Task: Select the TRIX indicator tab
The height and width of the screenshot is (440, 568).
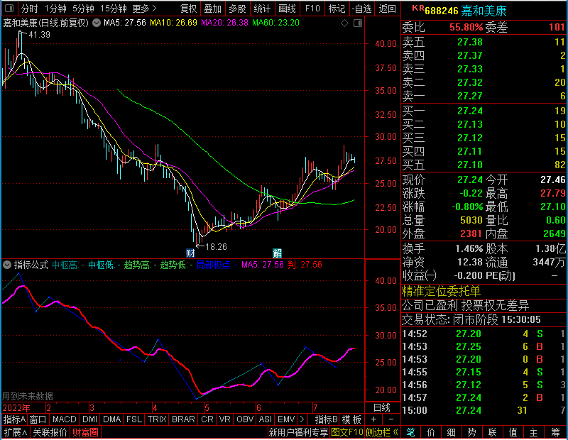Action: point(157,419)
